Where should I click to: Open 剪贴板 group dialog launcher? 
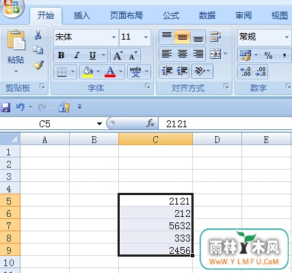pyautogui.click(x=42, y=86)
